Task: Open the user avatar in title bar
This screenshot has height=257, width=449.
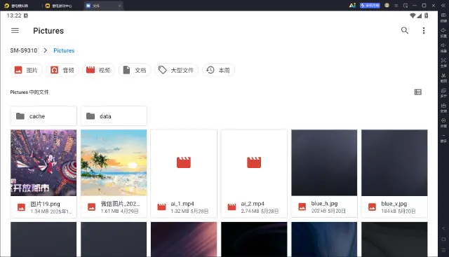Action: [387, 6]
